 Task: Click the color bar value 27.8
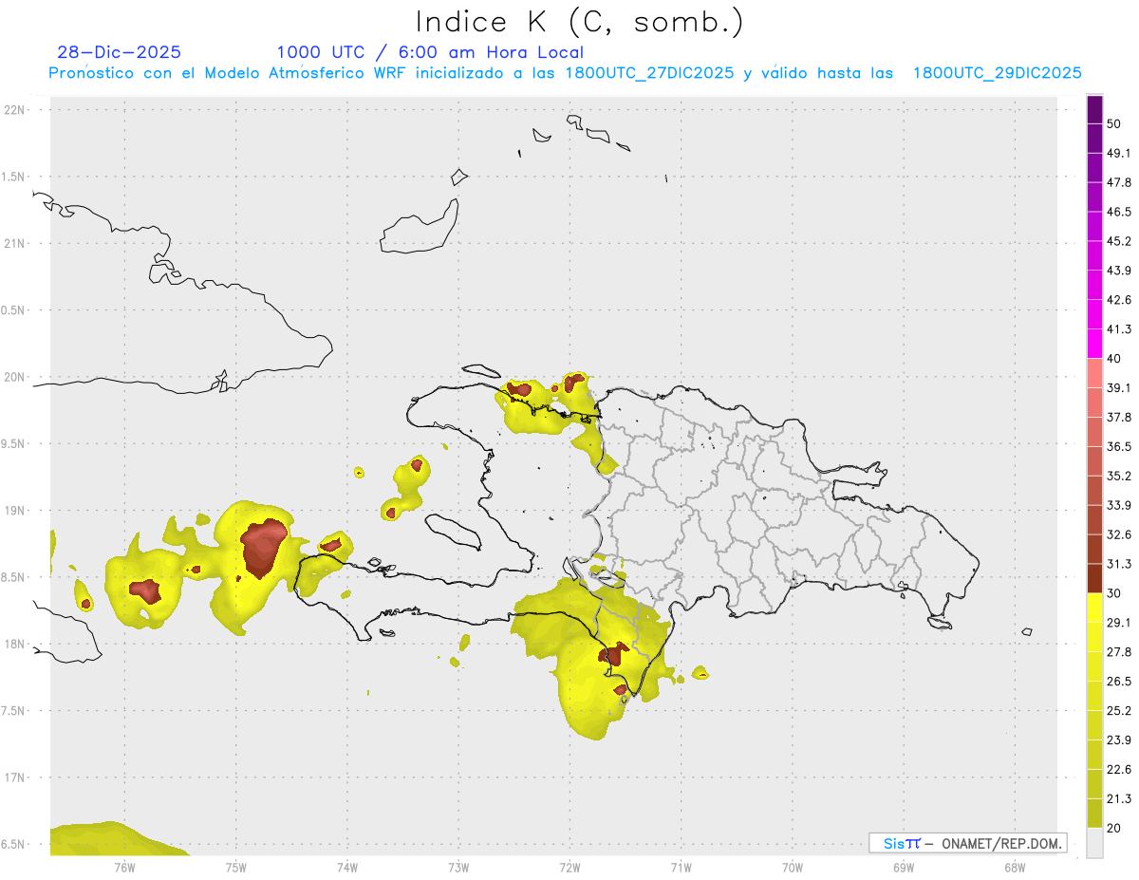pos(1119,652)
